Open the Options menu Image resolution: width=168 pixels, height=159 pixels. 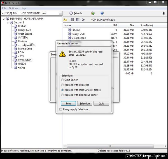pyautogui.click(x=13, y=8)
